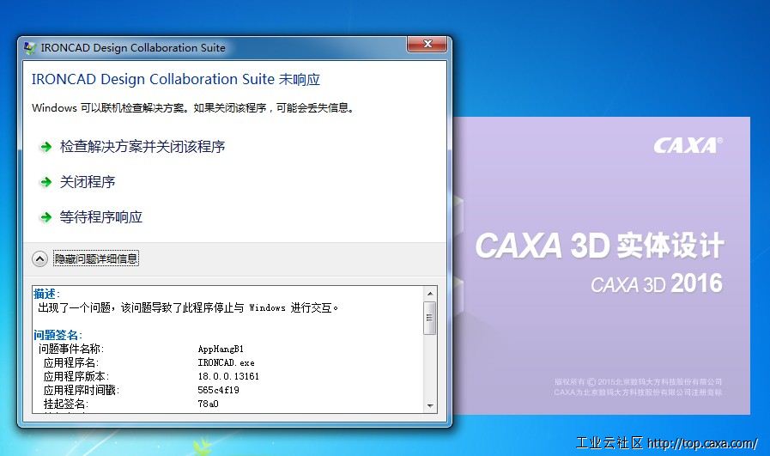Click the IRONCAD title bar application icon
Screen dimensions: 770x456
[30, 48]
